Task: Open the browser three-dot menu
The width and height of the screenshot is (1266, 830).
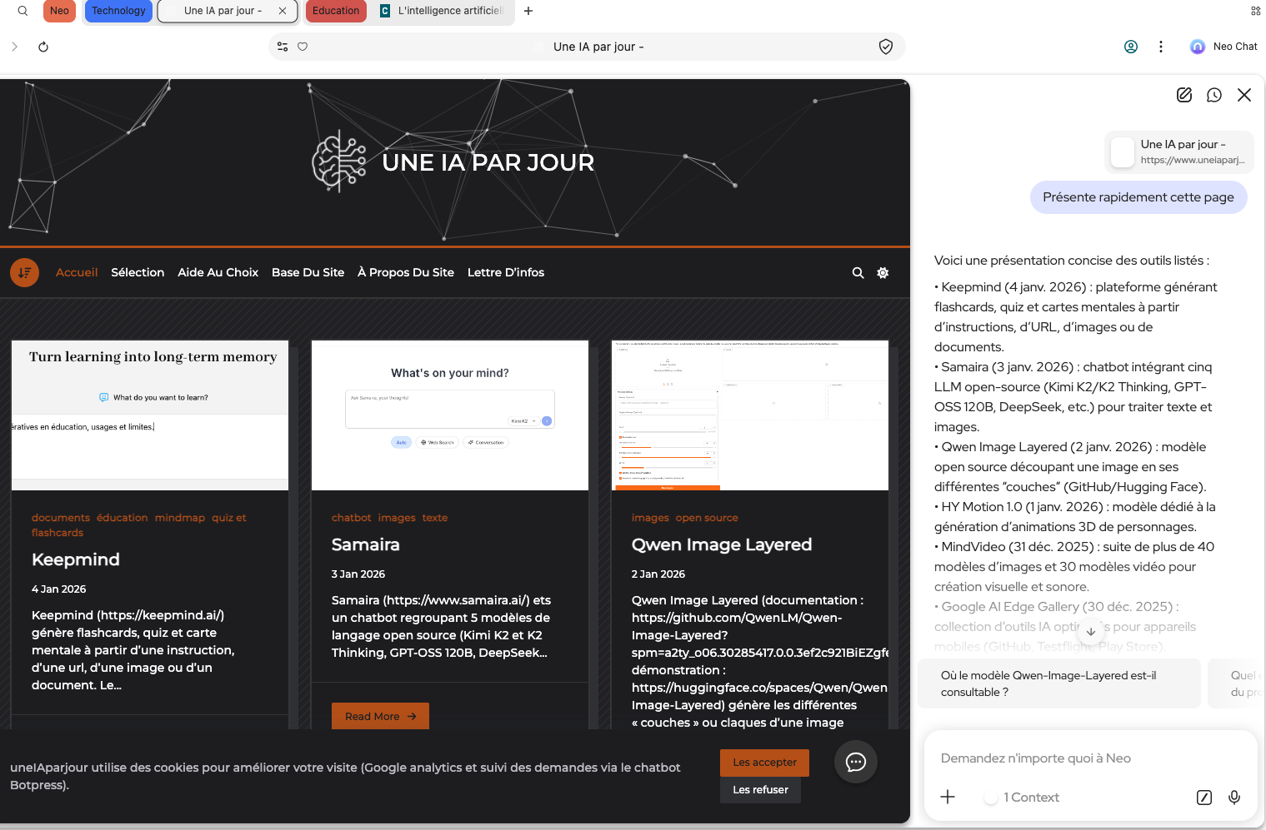Action: [x=1161, y=47]
